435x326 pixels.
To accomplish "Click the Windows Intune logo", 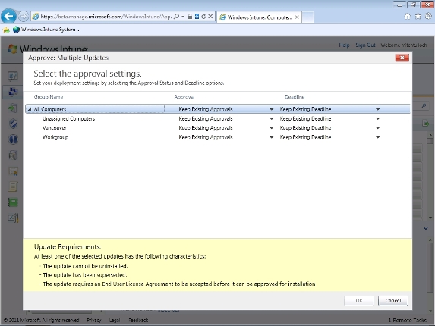I will pos(48,49).
